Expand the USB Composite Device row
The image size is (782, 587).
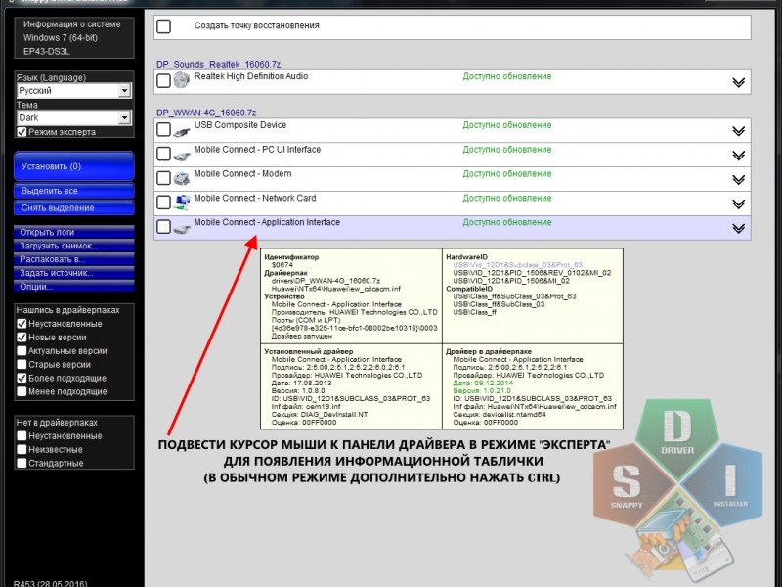click(x=739, y=131)
